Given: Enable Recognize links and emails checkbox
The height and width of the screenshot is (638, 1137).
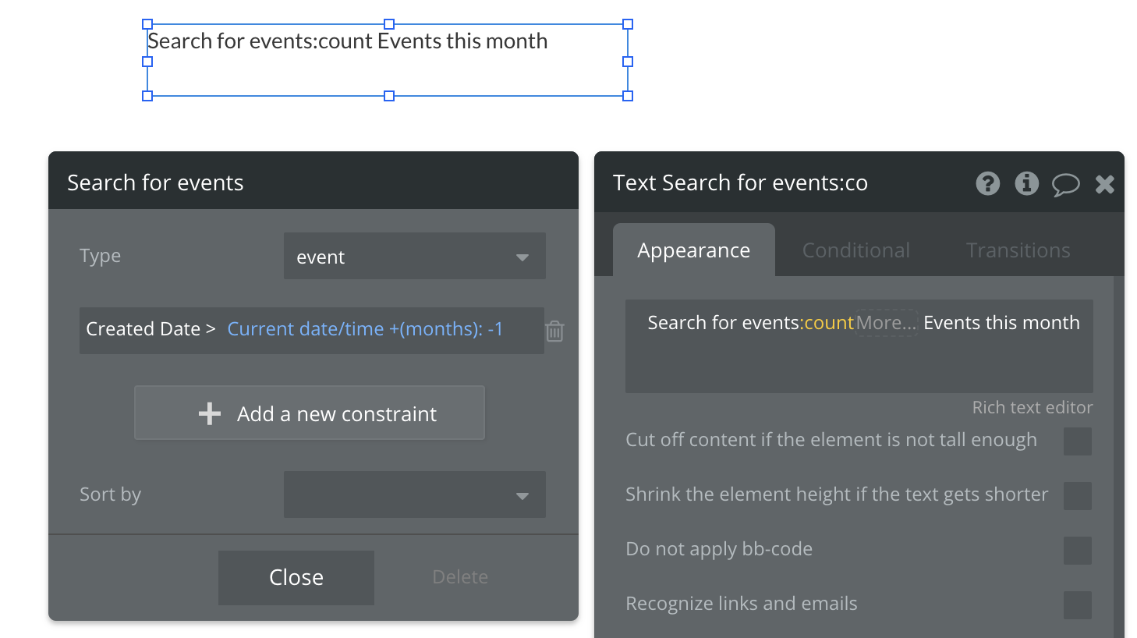Looking at the screenshot, I should (x=1077, y=605).
